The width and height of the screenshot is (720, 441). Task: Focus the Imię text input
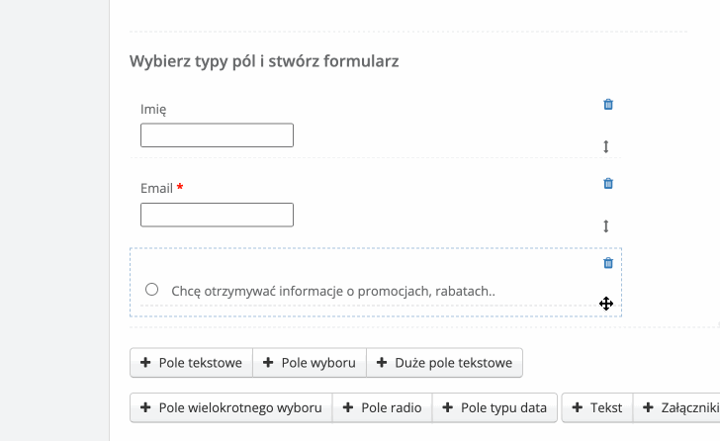tap(217, 135)
